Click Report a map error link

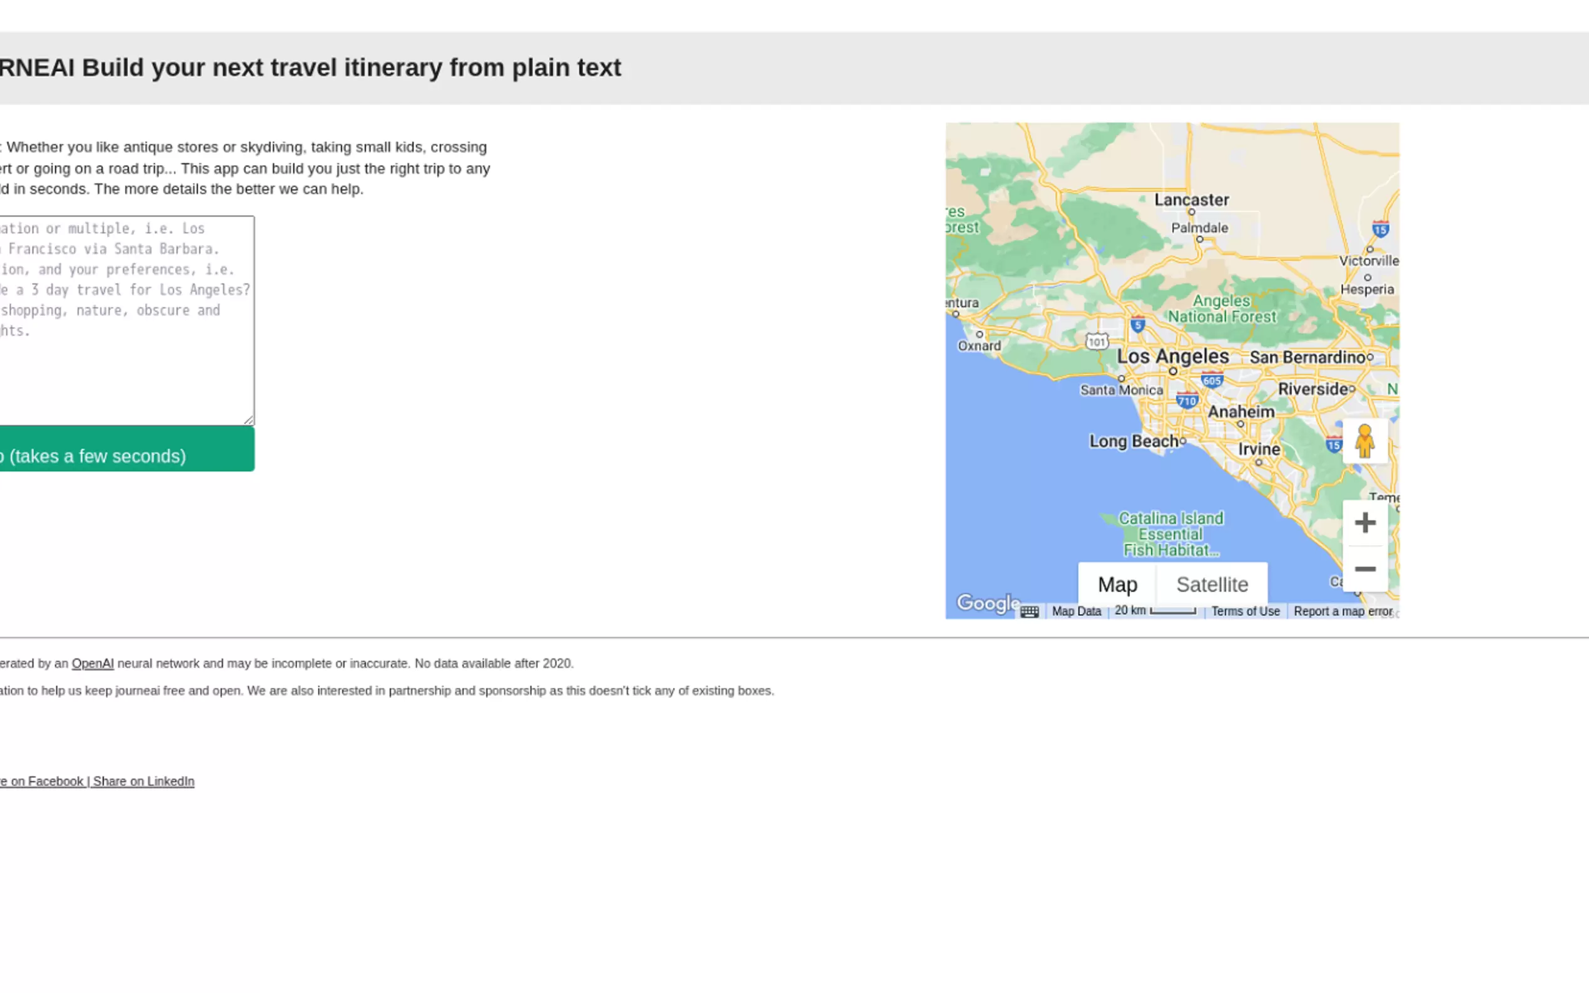(1342, 612)
